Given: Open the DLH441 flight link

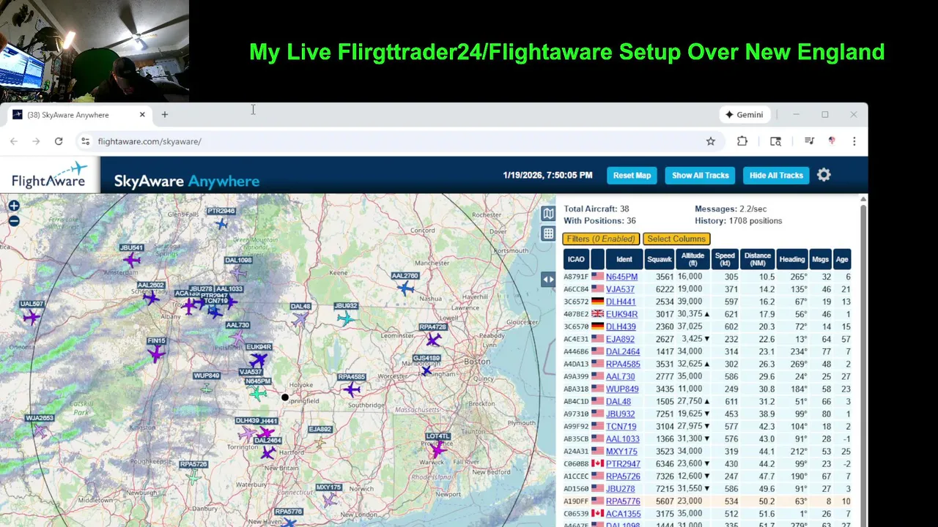Looking at the screenshot, I should pos(621,302).
